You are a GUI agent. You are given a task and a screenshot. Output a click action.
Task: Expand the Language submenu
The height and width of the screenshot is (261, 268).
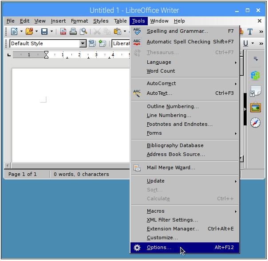tap(185, 62)
